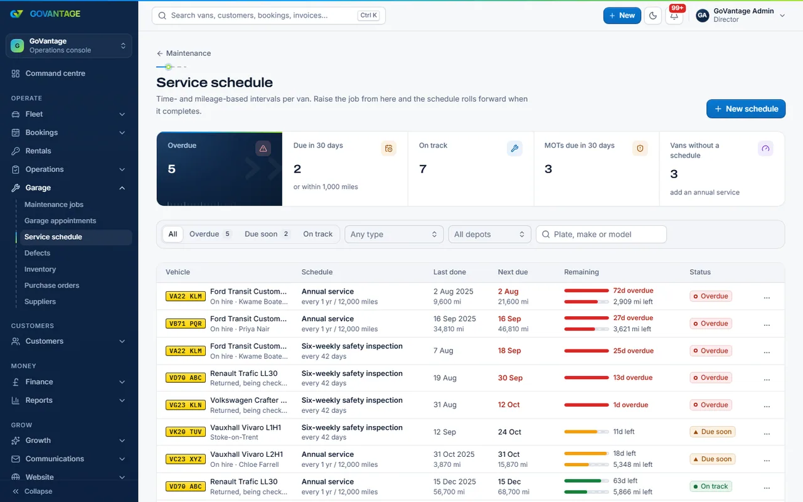Click the New button in top bar
Viewport: 803px width, 502px height.
622,16
